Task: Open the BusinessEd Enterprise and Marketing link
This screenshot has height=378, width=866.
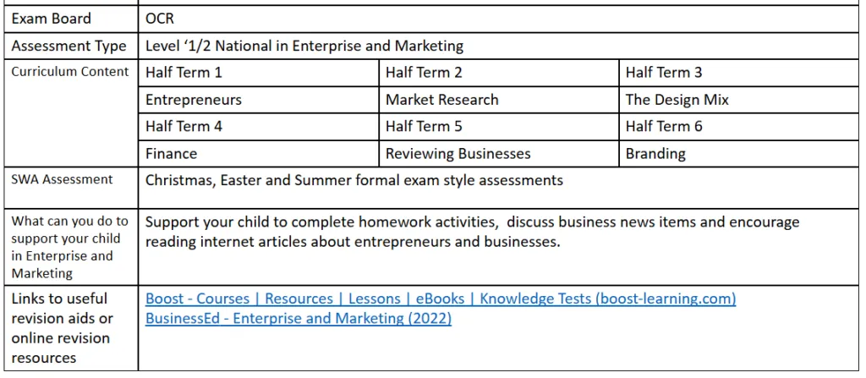Action: click(x=298, y=318)
